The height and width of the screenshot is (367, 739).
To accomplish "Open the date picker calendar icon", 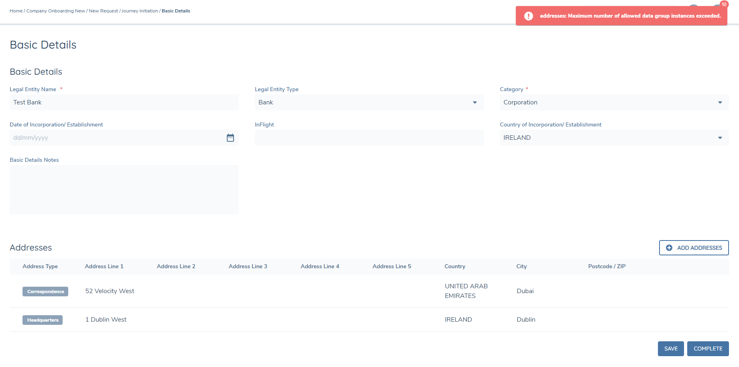I will pos(230,138).
